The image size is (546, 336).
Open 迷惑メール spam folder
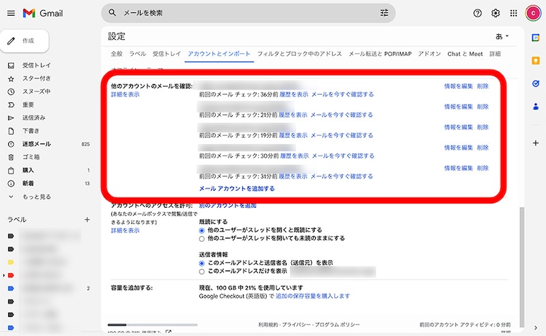coord(37,144)
